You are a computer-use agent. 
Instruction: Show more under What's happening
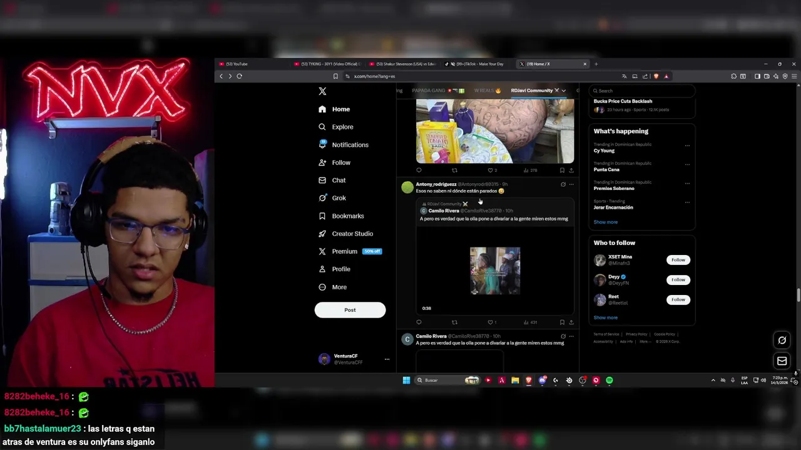click(x=605, y=222)
